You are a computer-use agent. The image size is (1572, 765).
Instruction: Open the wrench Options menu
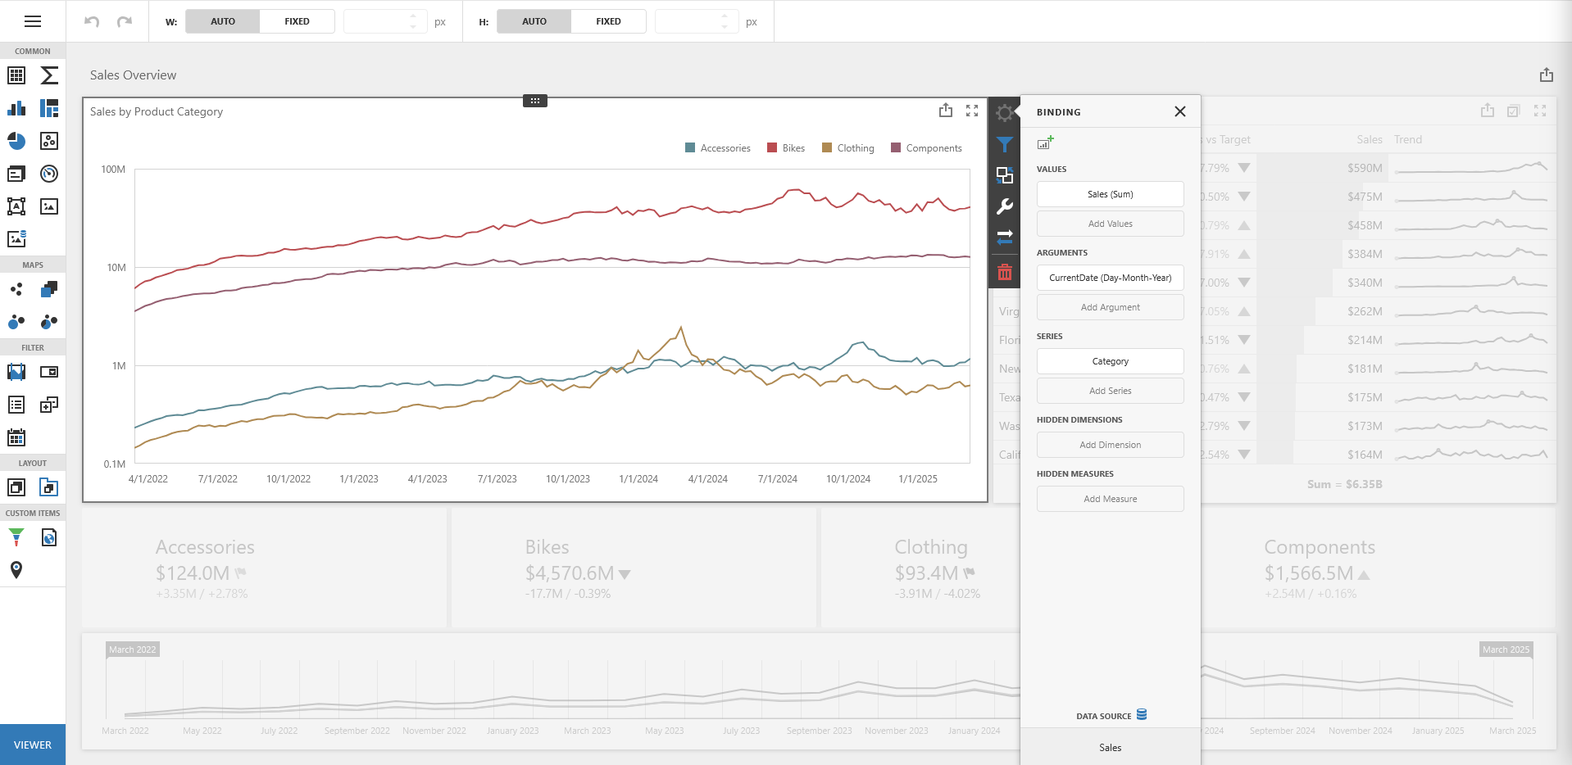pyautogui.click(x=1005, y=206)
